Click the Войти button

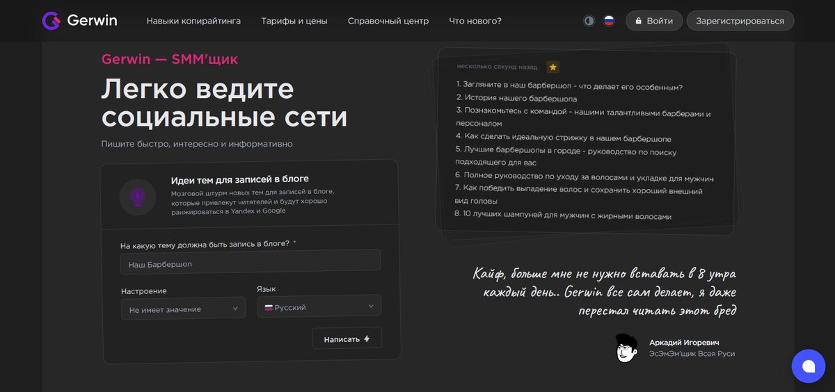point(654,21)
